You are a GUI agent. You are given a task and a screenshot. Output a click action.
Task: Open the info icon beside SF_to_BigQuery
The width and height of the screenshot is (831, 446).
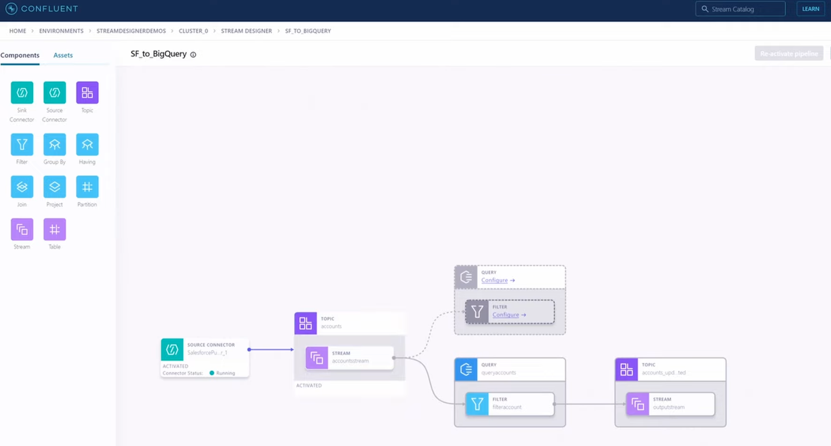point(193,55)
